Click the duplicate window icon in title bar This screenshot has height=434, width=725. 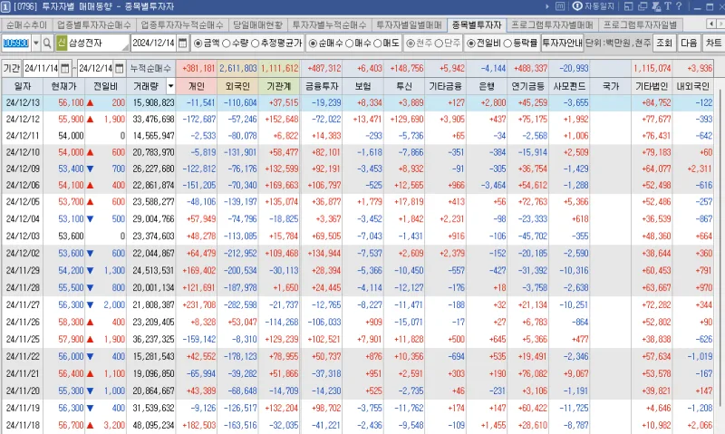point(643,6)
